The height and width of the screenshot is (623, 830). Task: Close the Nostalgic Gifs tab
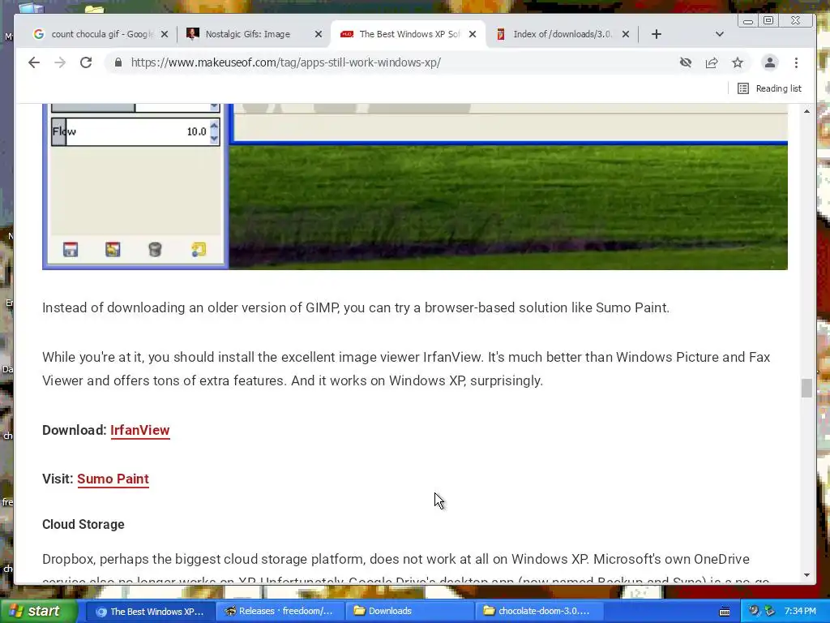(318, 34)
